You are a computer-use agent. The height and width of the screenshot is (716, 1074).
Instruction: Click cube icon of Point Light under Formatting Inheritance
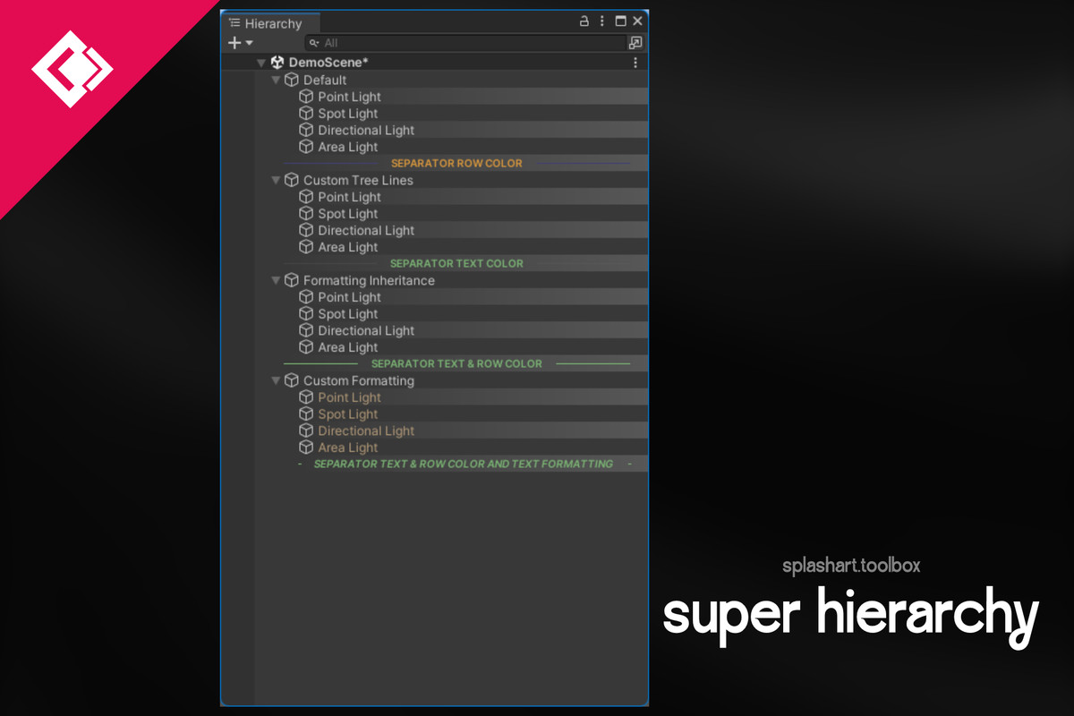pyautogui.click(x=306, y=297)
